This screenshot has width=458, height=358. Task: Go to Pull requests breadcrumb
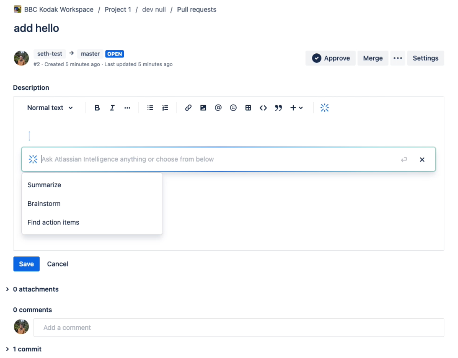pyautogui.click(x=196, y=10)
